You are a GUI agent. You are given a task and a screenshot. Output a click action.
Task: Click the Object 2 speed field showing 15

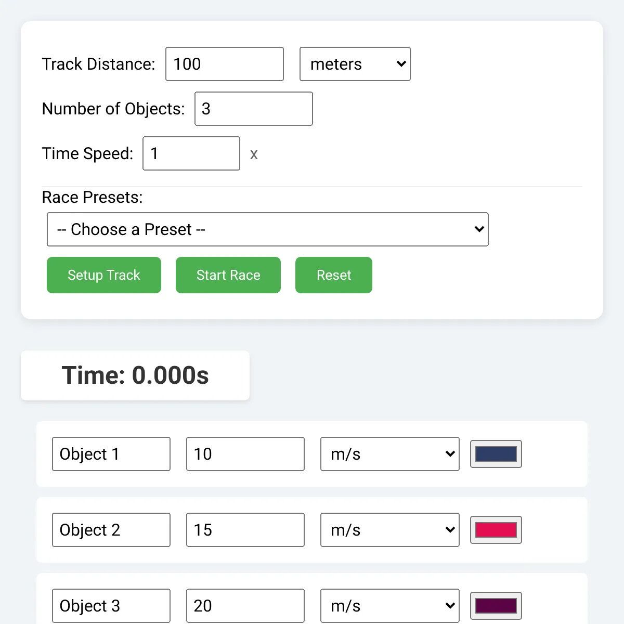[245, 530]
